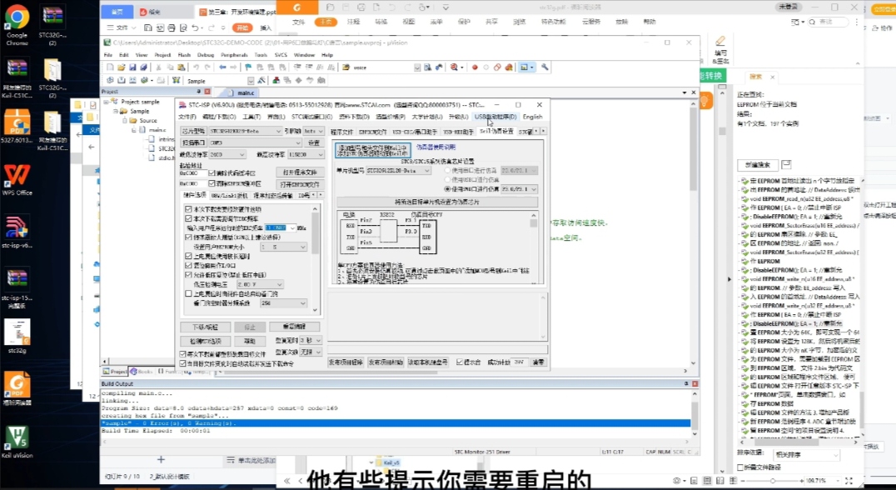The height and width of the screenshot is (490, 896).
Task: Open IRC frequency dropdown before MHz
Action: 281,227
